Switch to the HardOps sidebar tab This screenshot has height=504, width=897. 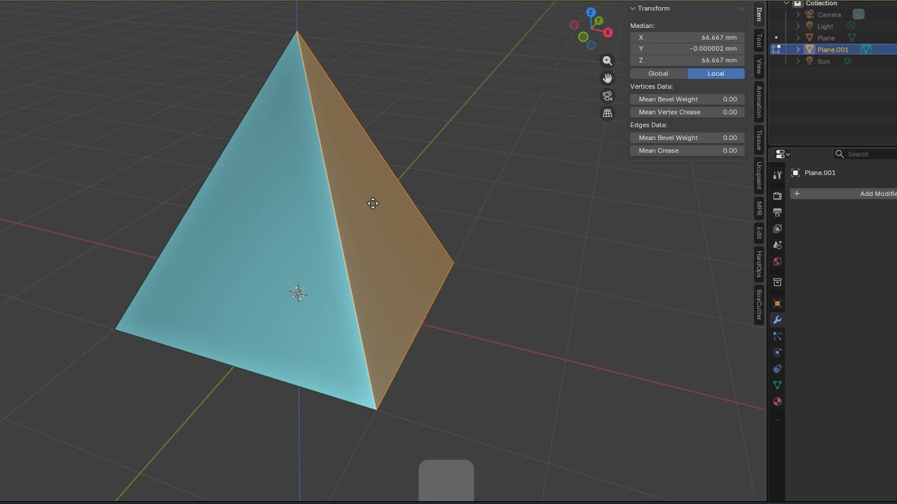[759, 264]
